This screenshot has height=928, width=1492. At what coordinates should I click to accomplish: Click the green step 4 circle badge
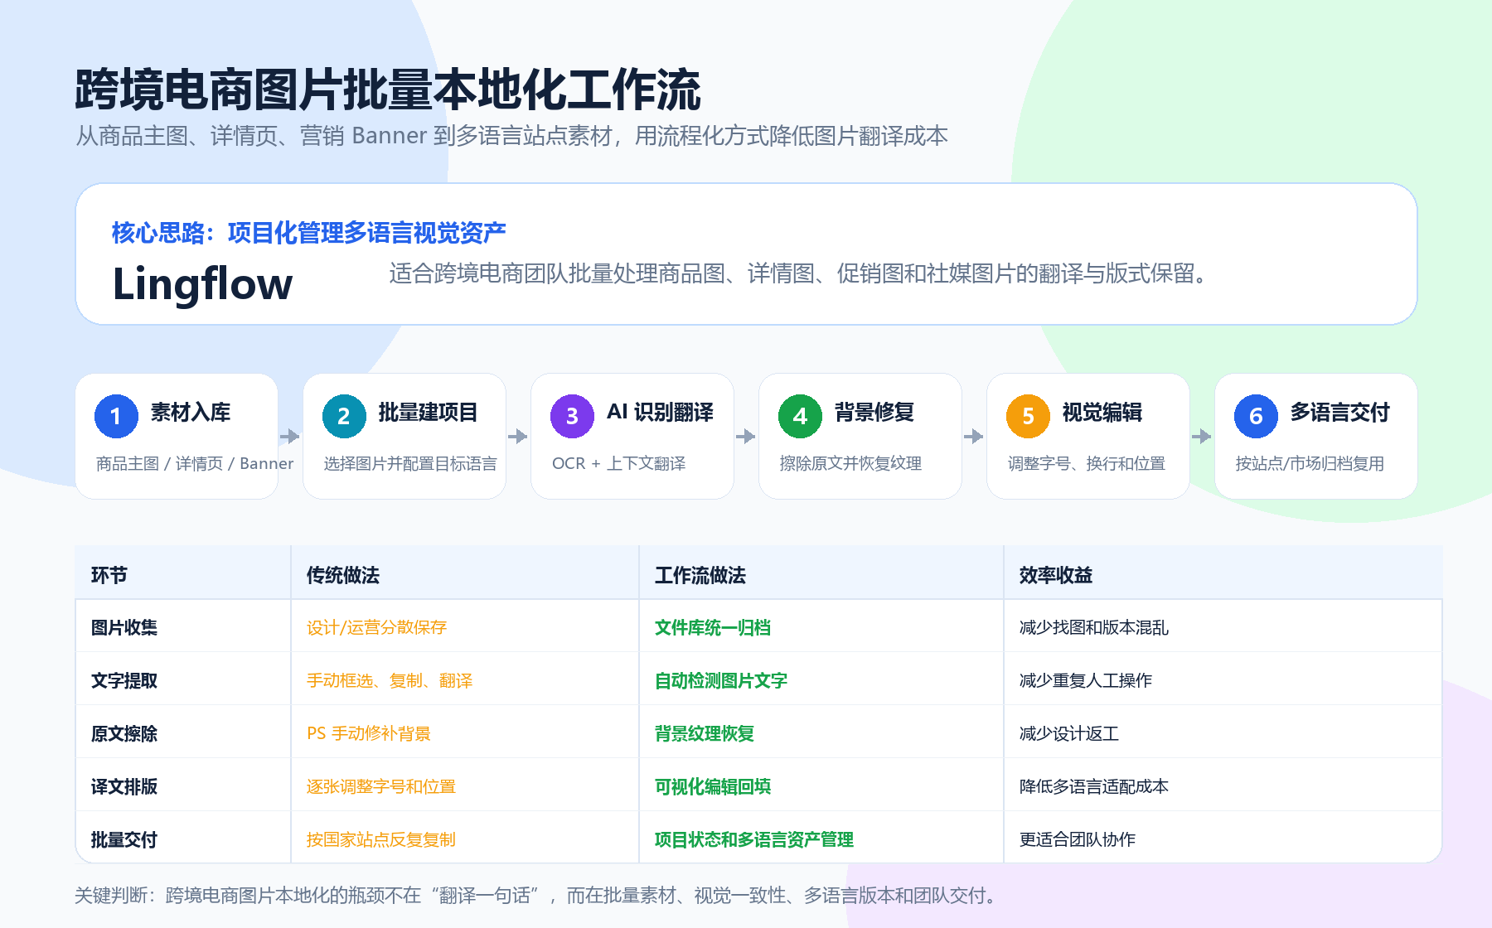pyautogui.click(x=800, y=416)
